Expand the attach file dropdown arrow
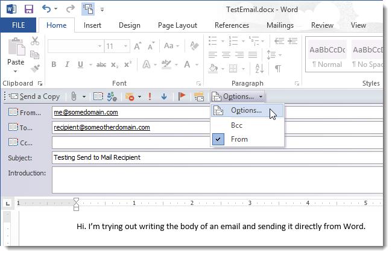 pyautogui.click(x=84, y=96)
